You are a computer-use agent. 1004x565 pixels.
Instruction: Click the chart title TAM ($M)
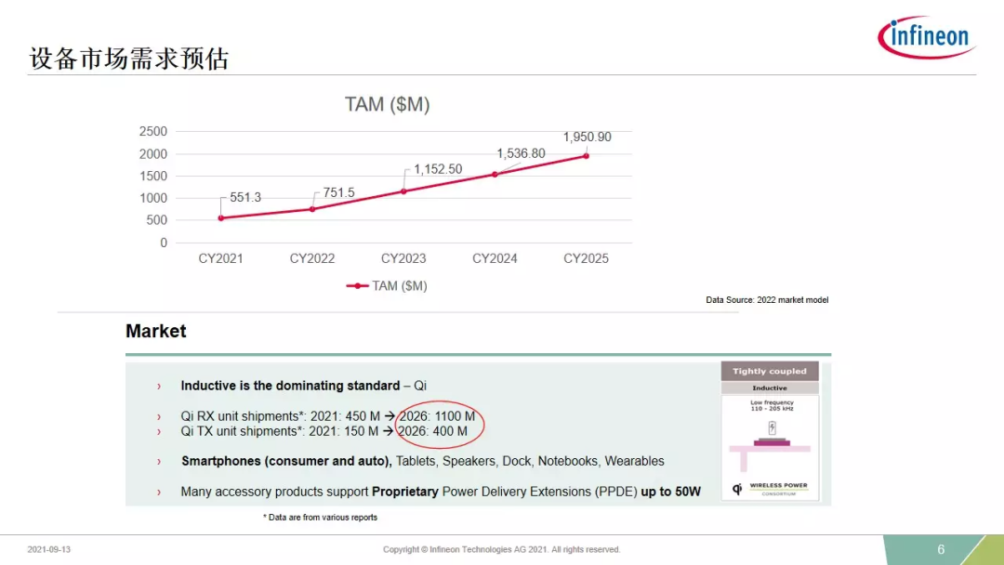coord(388,104)
